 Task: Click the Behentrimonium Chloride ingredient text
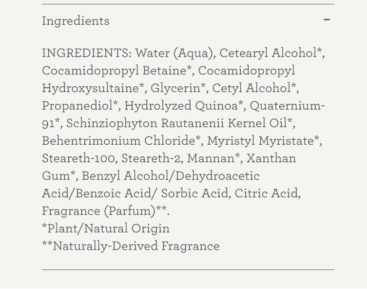[x=118, y=141]
